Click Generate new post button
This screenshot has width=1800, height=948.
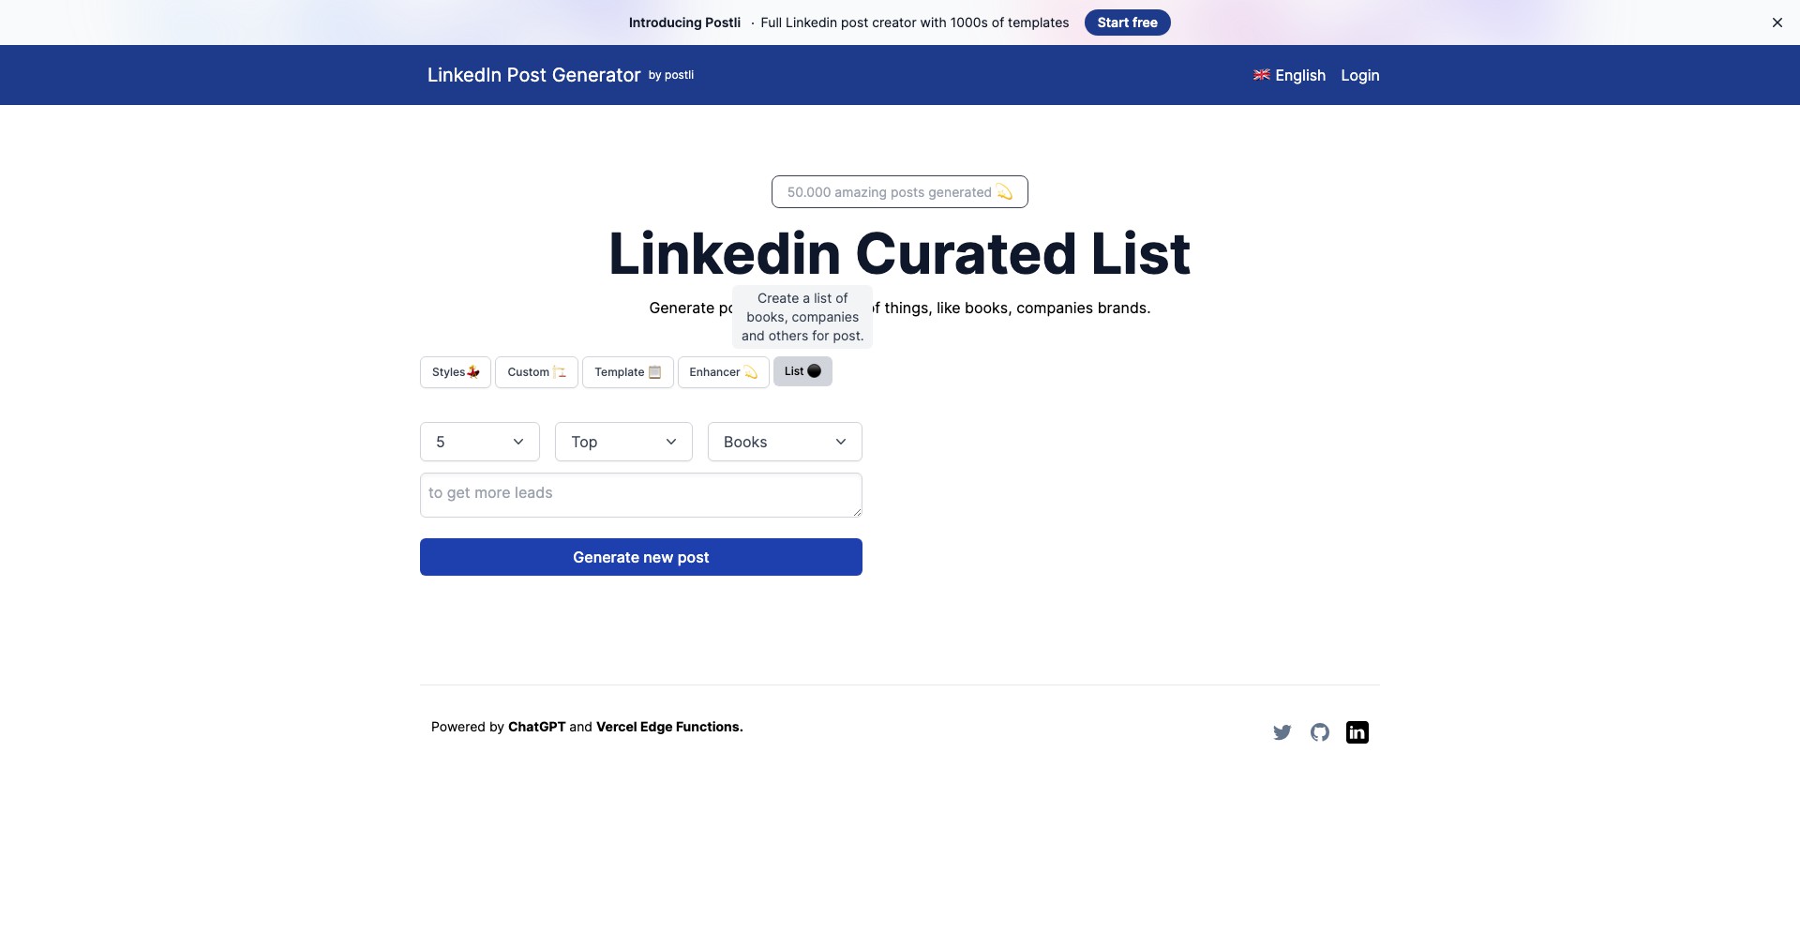pos(641,557)
